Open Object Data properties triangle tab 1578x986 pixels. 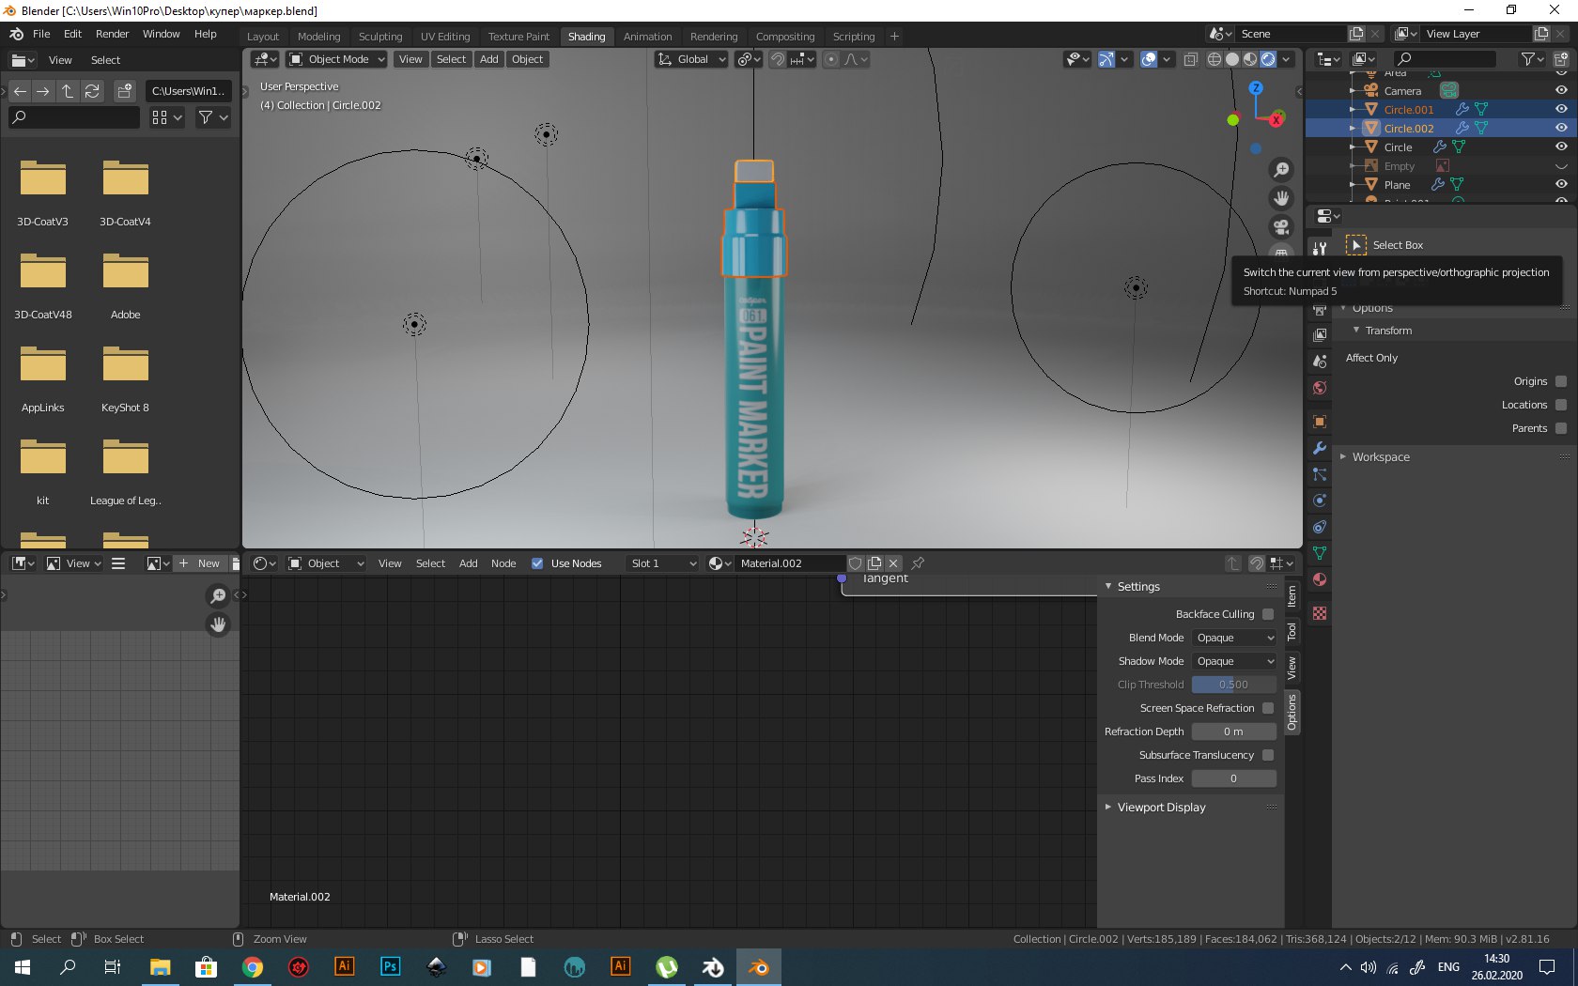pyautogui.click(x=1320, y=553)
